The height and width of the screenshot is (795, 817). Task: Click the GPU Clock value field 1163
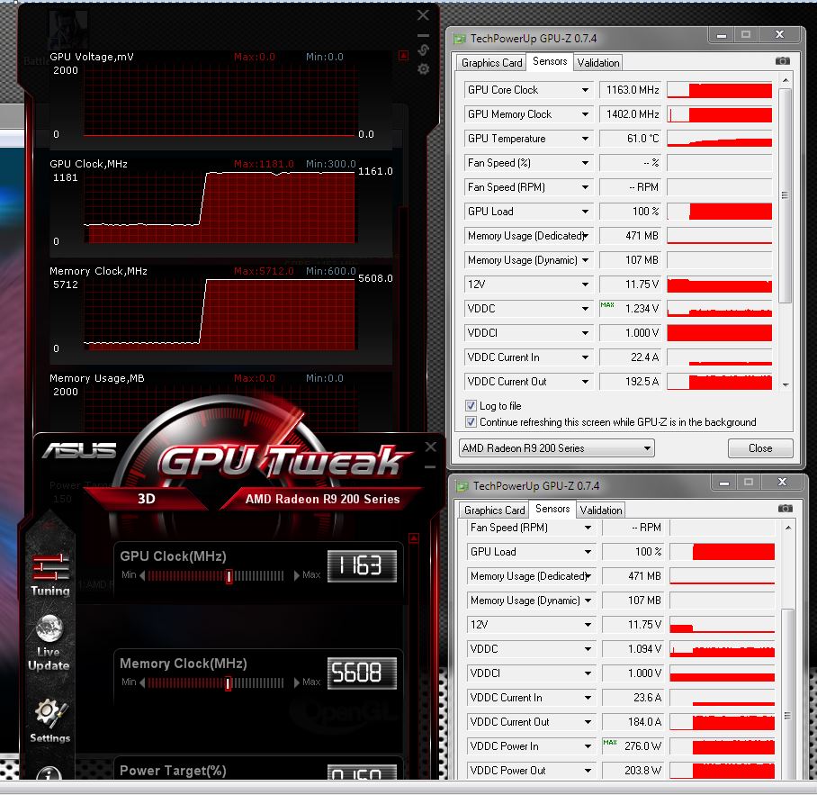click(362, 565)
